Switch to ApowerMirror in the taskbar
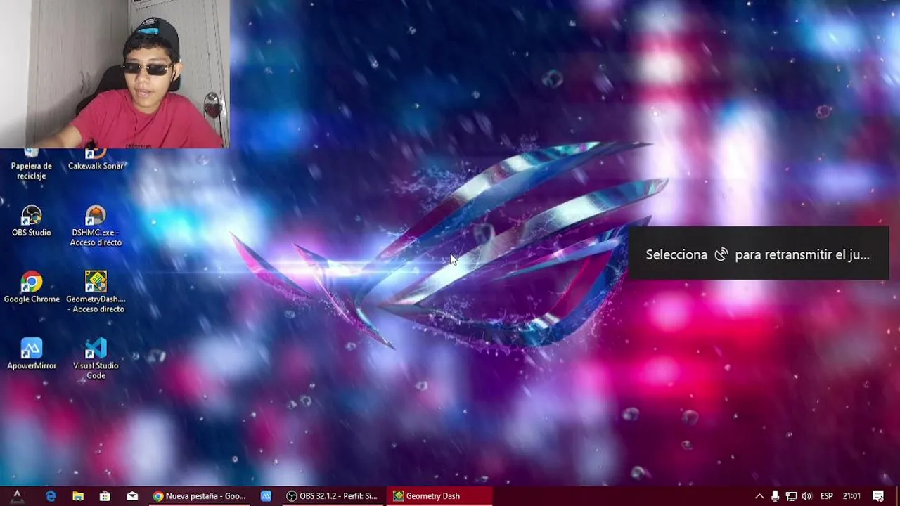 click(x=266, y=496)
